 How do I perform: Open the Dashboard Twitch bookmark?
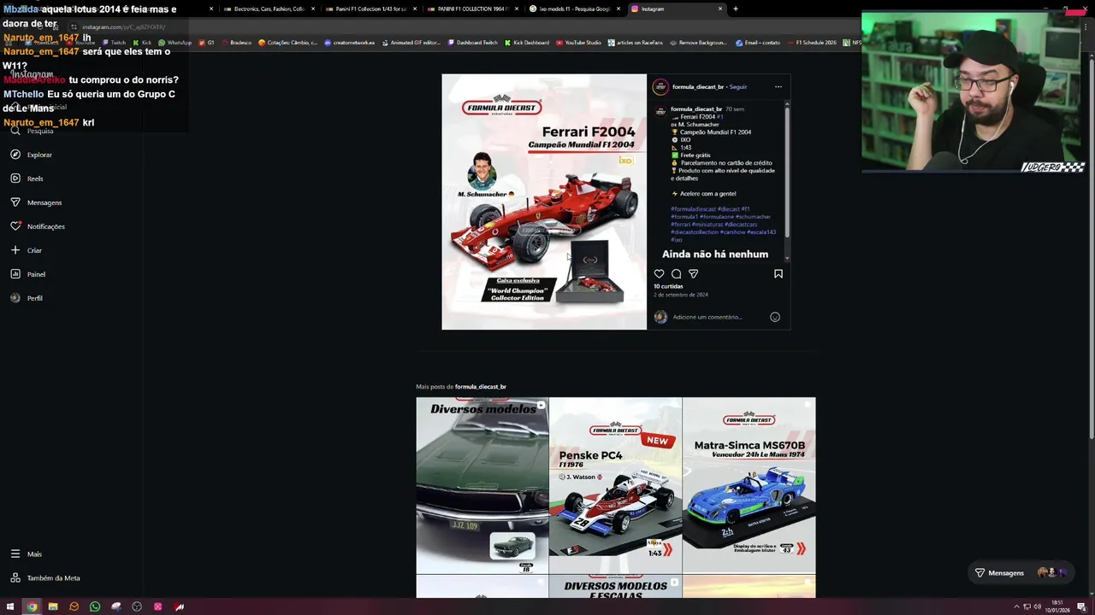pos(472,43)
